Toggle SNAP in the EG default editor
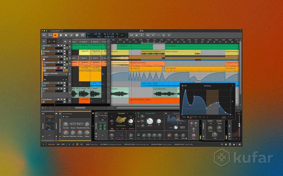This screenshot has width=283, height=176. point(224,117)
